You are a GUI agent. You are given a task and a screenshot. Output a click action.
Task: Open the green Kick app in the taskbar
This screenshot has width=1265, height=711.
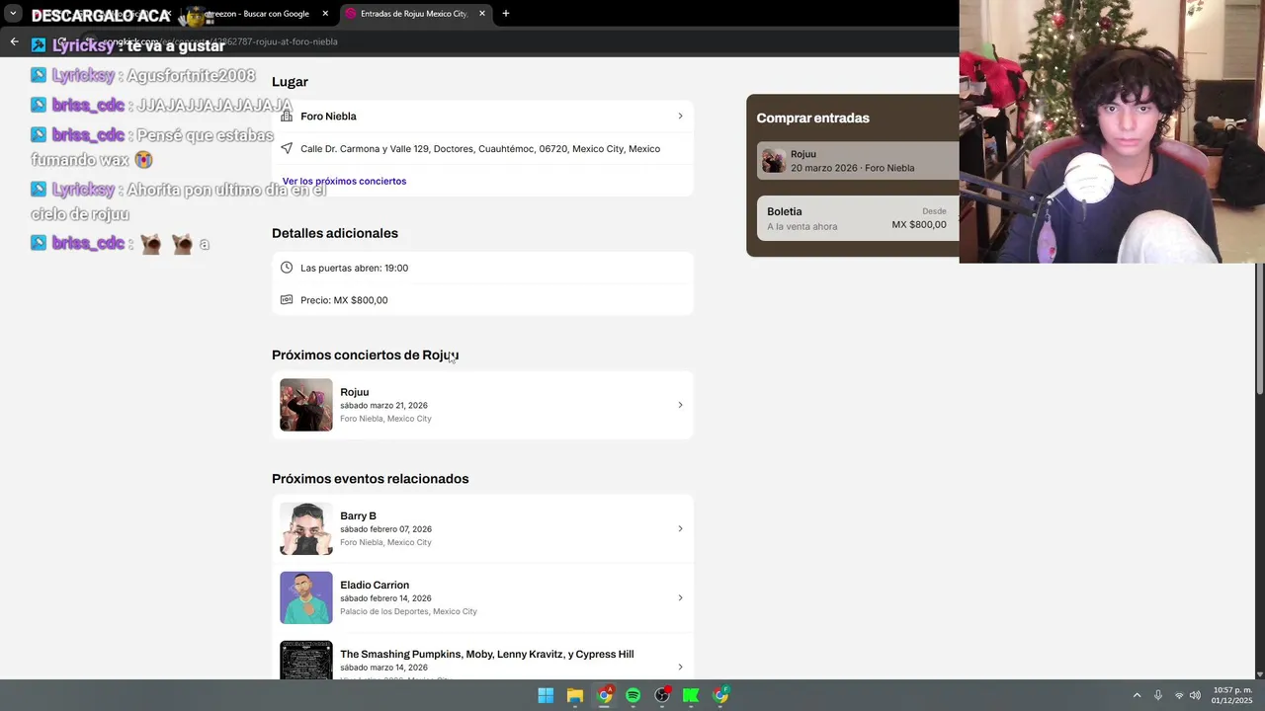pos(691,695)
